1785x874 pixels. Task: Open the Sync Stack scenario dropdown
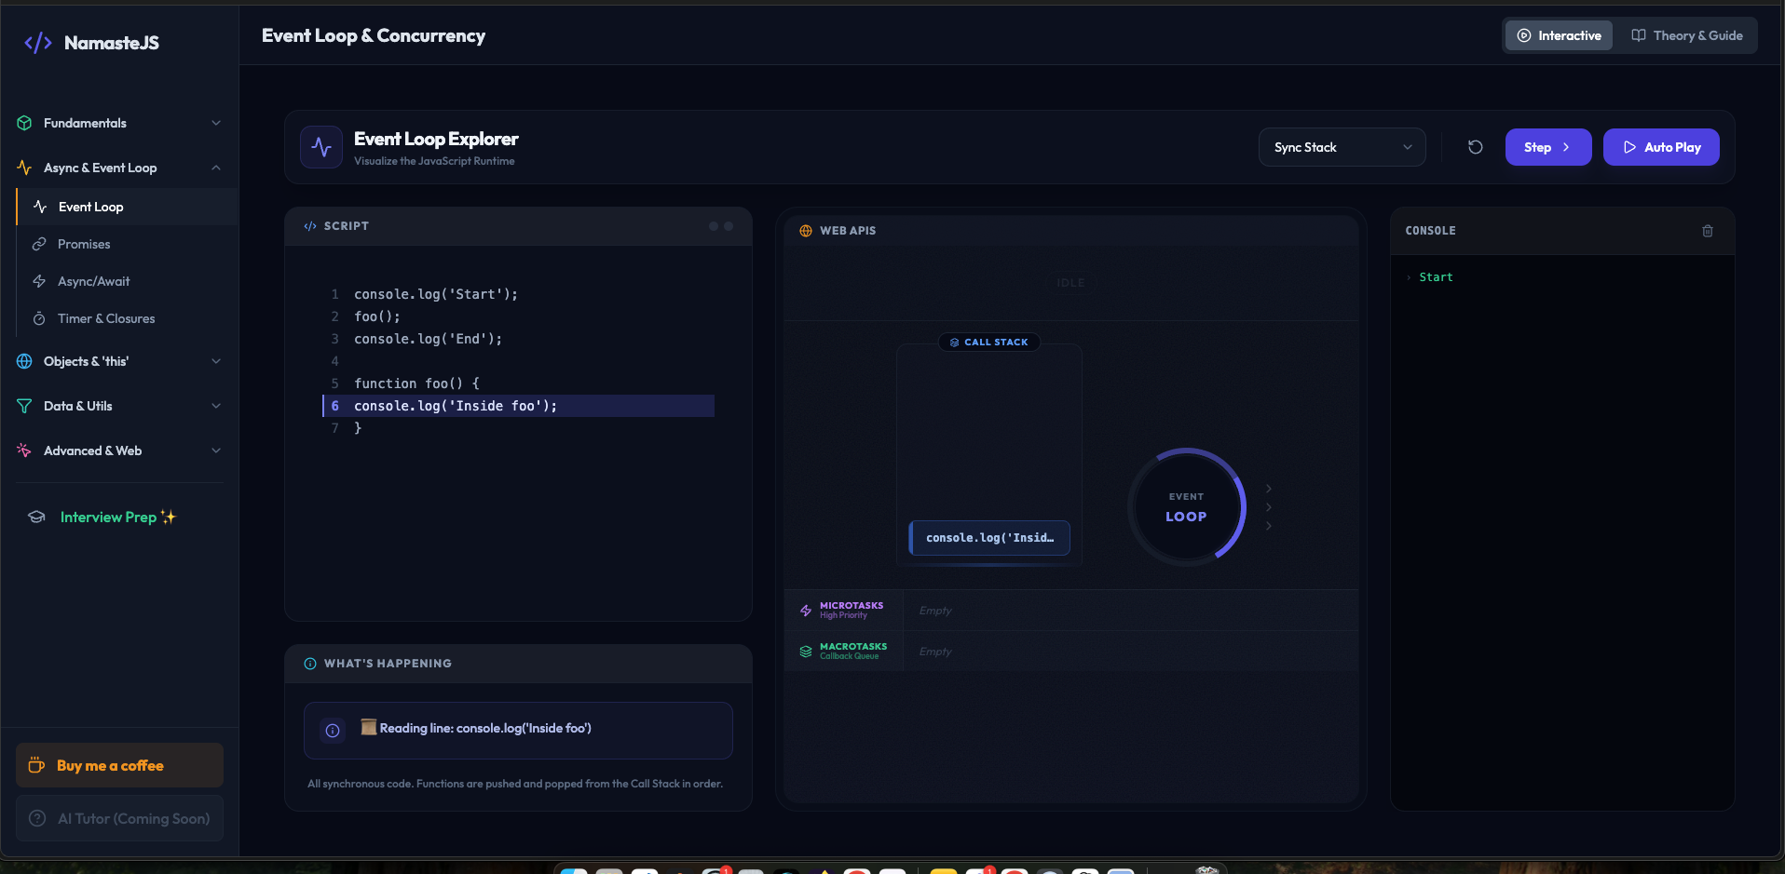coord(1342,147)
